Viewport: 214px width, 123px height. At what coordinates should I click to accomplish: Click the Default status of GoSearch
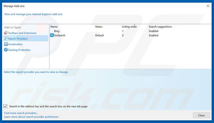(x=99, y=36)
